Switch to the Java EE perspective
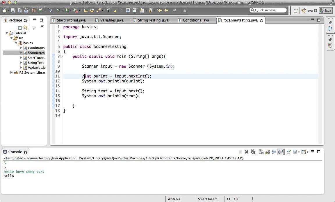Image resolution: width=335 pixels, height=202 pixels. 309,10
